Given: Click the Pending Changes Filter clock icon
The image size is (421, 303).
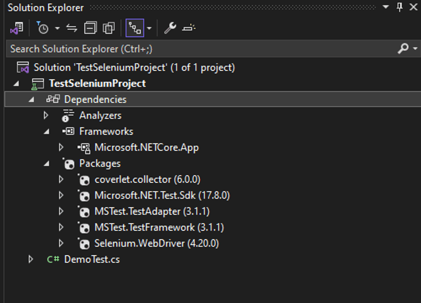Looking at the screenshot, I should (x=42, y=28).
